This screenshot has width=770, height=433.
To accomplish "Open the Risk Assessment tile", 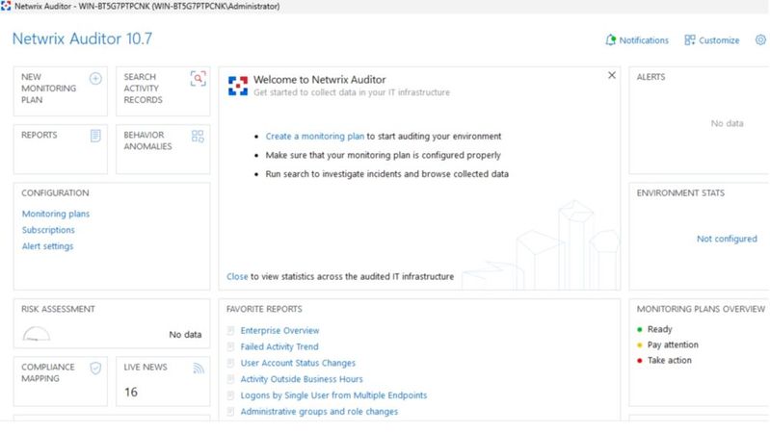I will (112, 323).
